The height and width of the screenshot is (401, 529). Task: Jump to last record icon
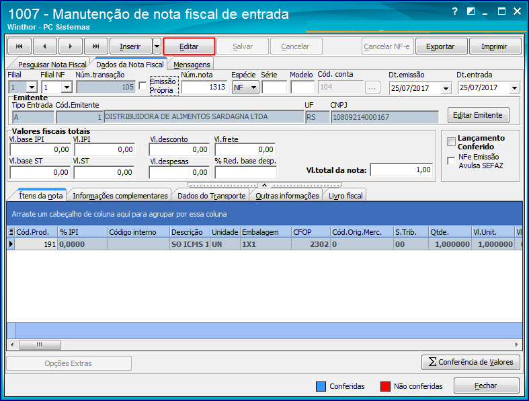coord(96,46)
